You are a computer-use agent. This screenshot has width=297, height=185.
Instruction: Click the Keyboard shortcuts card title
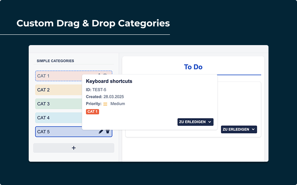pyautogui.click(x=109, y=81)
